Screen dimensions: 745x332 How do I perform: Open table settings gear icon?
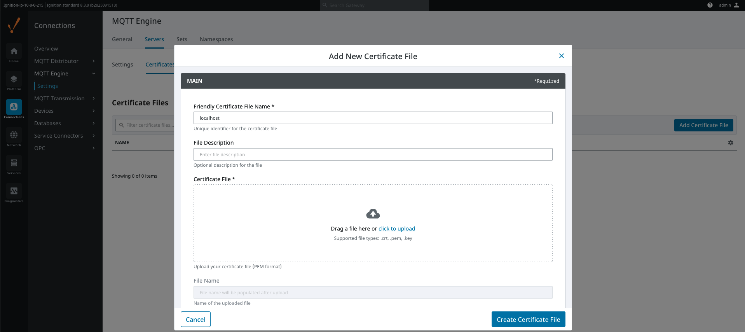(731, 143)
